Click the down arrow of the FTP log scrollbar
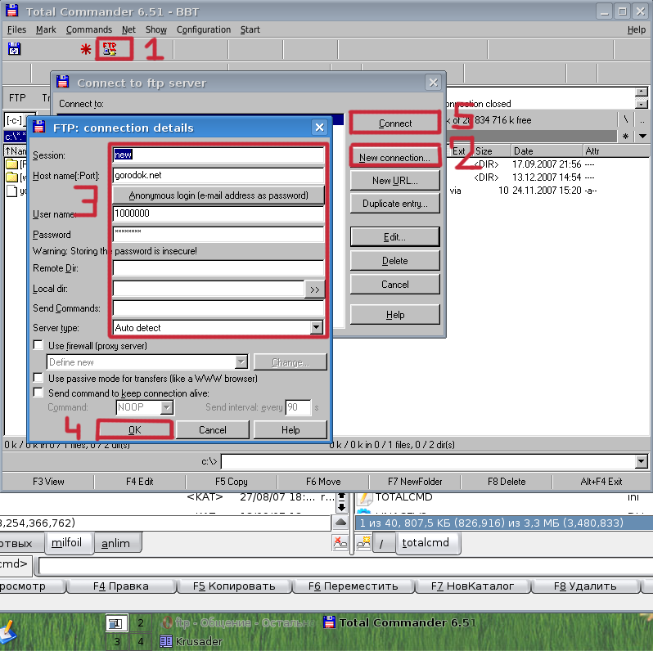This screenshot has width=653, height=651. tap(642, 104)
